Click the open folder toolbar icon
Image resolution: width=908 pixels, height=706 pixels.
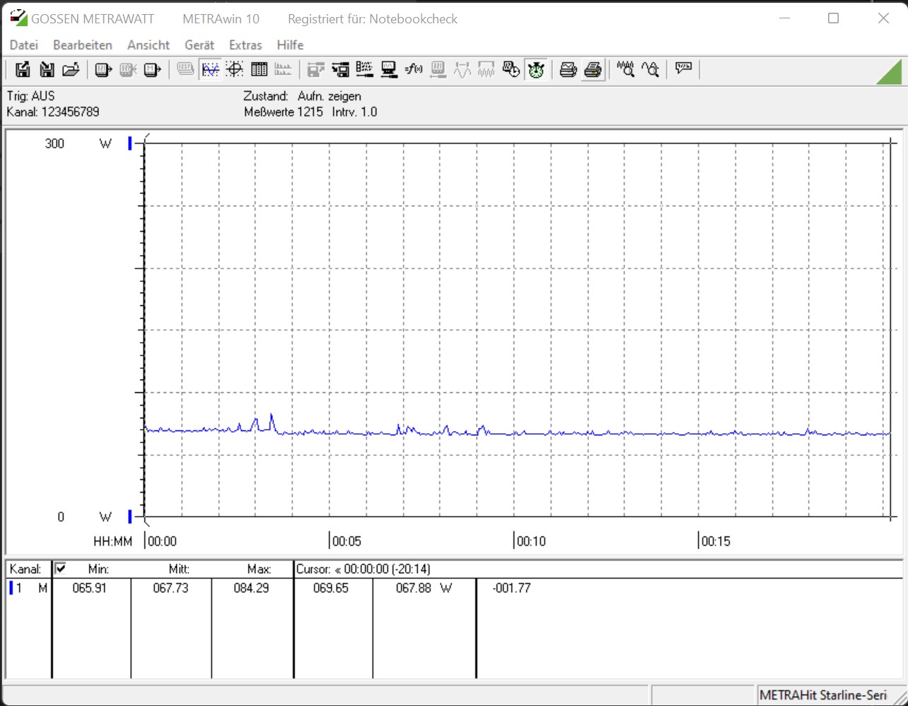[x=71, y=69]
